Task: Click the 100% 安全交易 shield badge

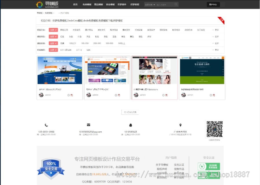Action: pyautogui.click(x=51, y=168)
